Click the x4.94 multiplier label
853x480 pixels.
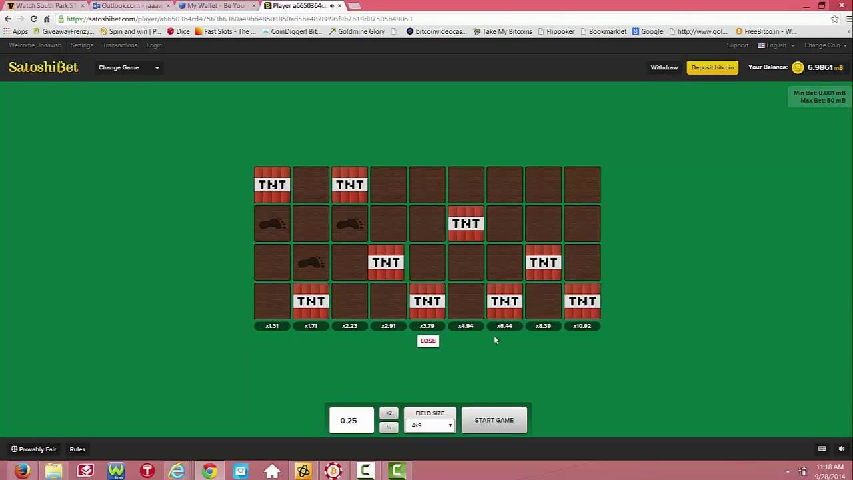[x=466, y=326]
